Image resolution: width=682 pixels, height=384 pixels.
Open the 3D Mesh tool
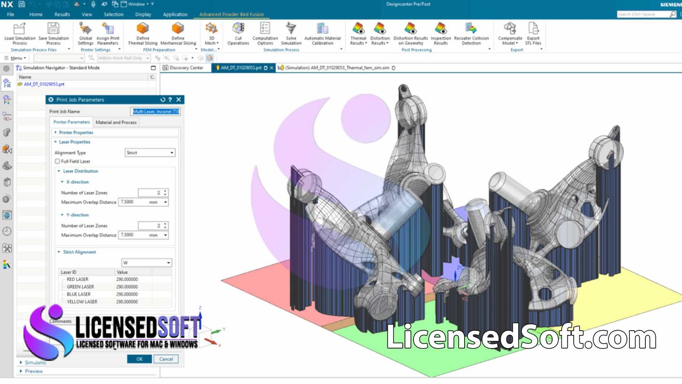(211, 34)
